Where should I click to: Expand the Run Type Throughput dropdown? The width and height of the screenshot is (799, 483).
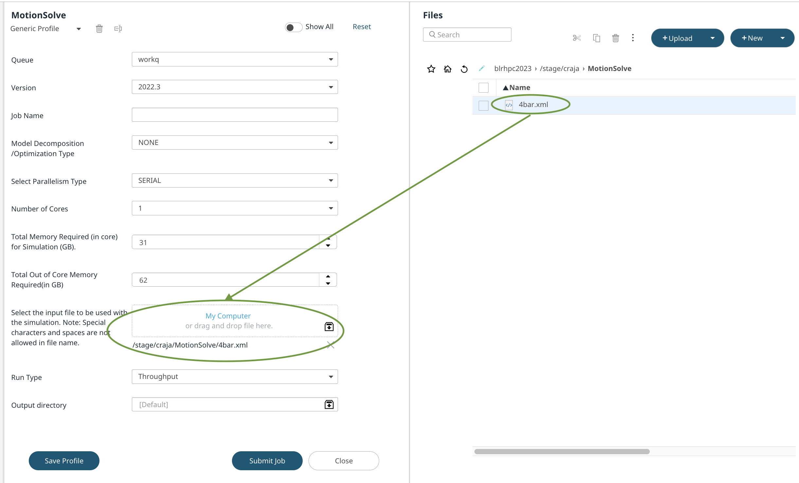(235, 377)
